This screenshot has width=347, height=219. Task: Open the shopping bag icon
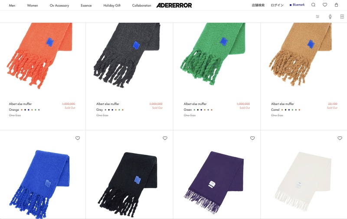[336, 5]
